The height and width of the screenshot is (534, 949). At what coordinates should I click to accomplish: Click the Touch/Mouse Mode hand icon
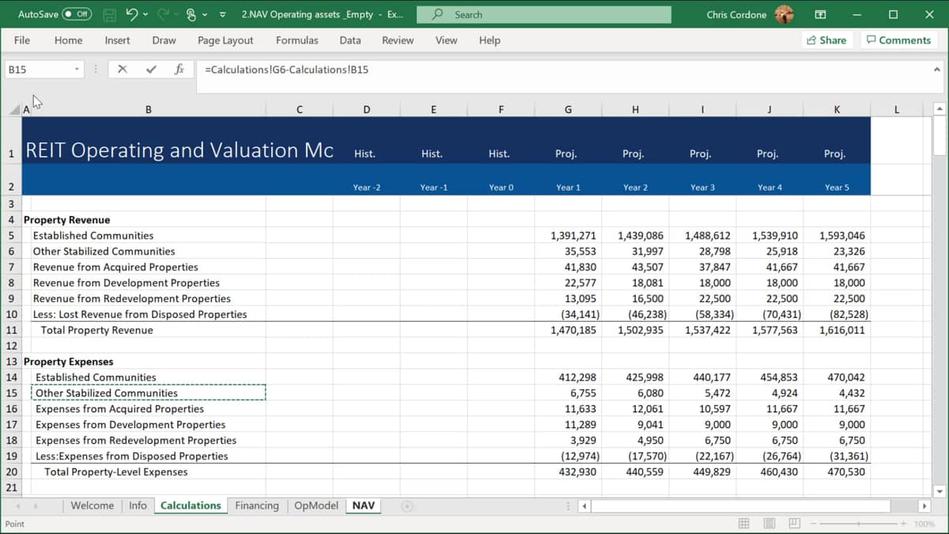click(x=191, y=15)
